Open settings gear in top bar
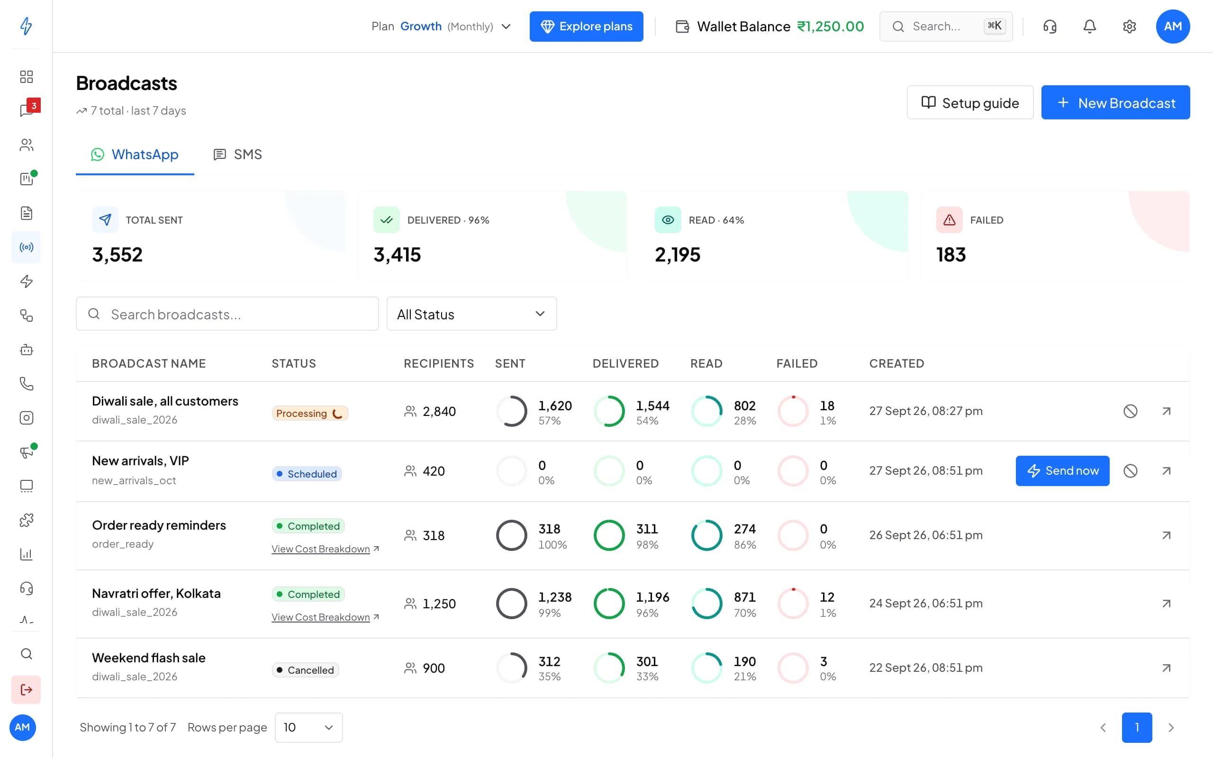The height and width of the screenshot is (758, 1213). click(1129, 27)
